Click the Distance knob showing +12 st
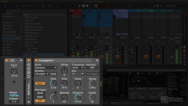The height and width of the screenshot is (106, 188). coord(78,97)
